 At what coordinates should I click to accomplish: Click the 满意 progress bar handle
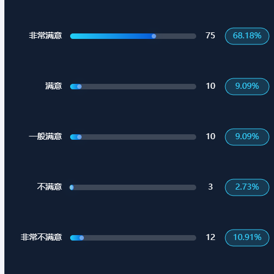pos(79,87)
